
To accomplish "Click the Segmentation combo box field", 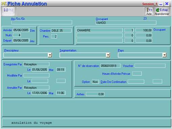I will pos(85,55).
